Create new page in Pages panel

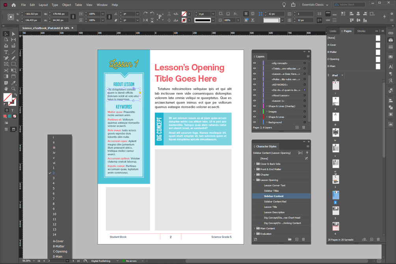(372, 239)
